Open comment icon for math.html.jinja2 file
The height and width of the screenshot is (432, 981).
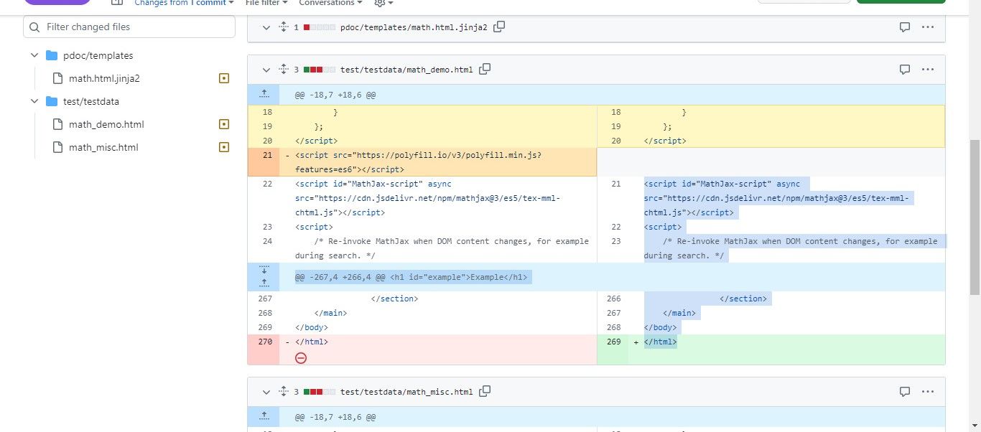click(905, 27)
